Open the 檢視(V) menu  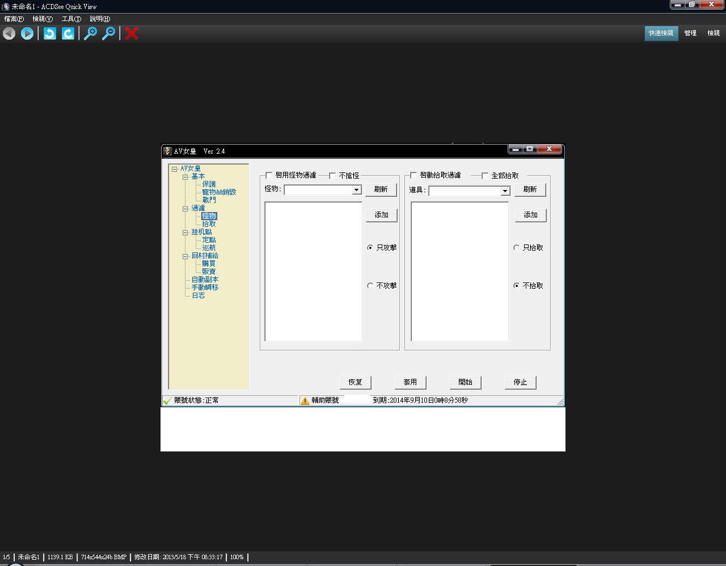43,19
